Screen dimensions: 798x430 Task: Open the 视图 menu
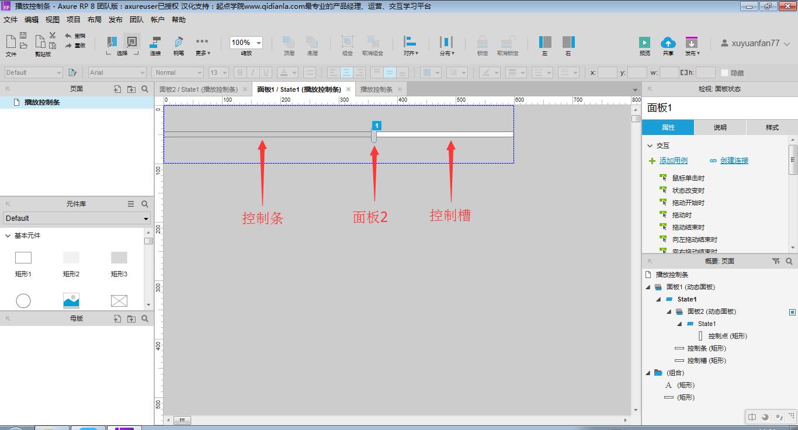[x=53, y=20]
